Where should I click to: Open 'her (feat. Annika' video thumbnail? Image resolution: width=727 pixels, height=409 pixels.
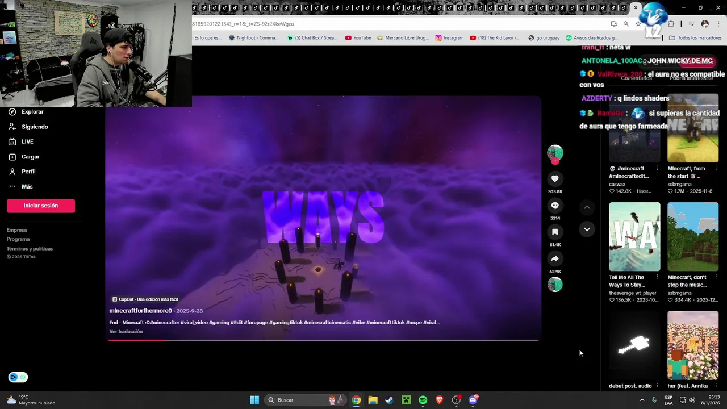coord(693,345)
